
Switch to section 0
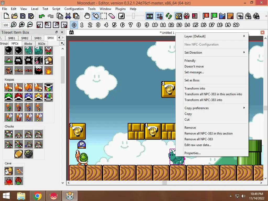(74, 25)
